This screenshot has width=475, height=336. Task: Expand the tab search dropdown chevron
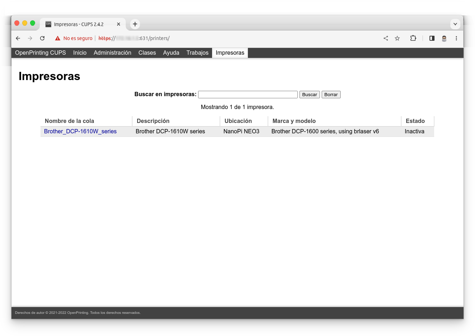click(455, 24)
